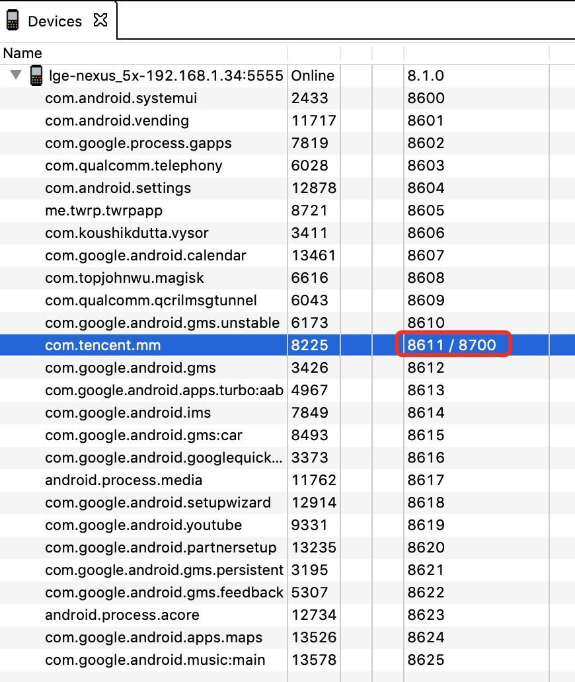Viewport: 575px width, 682px height.
Task: Click the Devices tab phone icon
Action: tap(13, 20)
